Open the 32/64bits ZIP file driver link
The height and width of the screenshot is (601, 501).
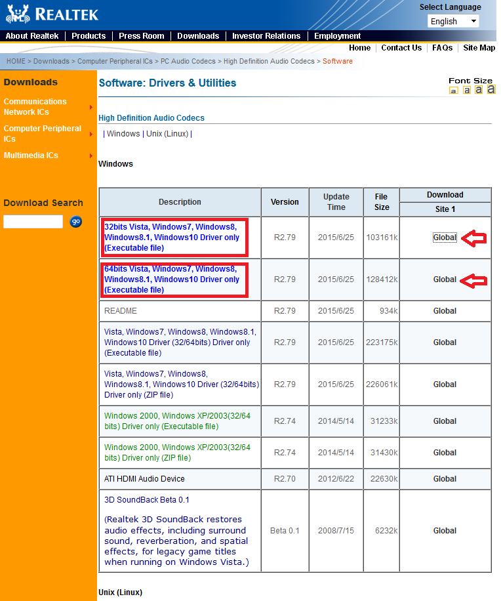tap(182, 384)
